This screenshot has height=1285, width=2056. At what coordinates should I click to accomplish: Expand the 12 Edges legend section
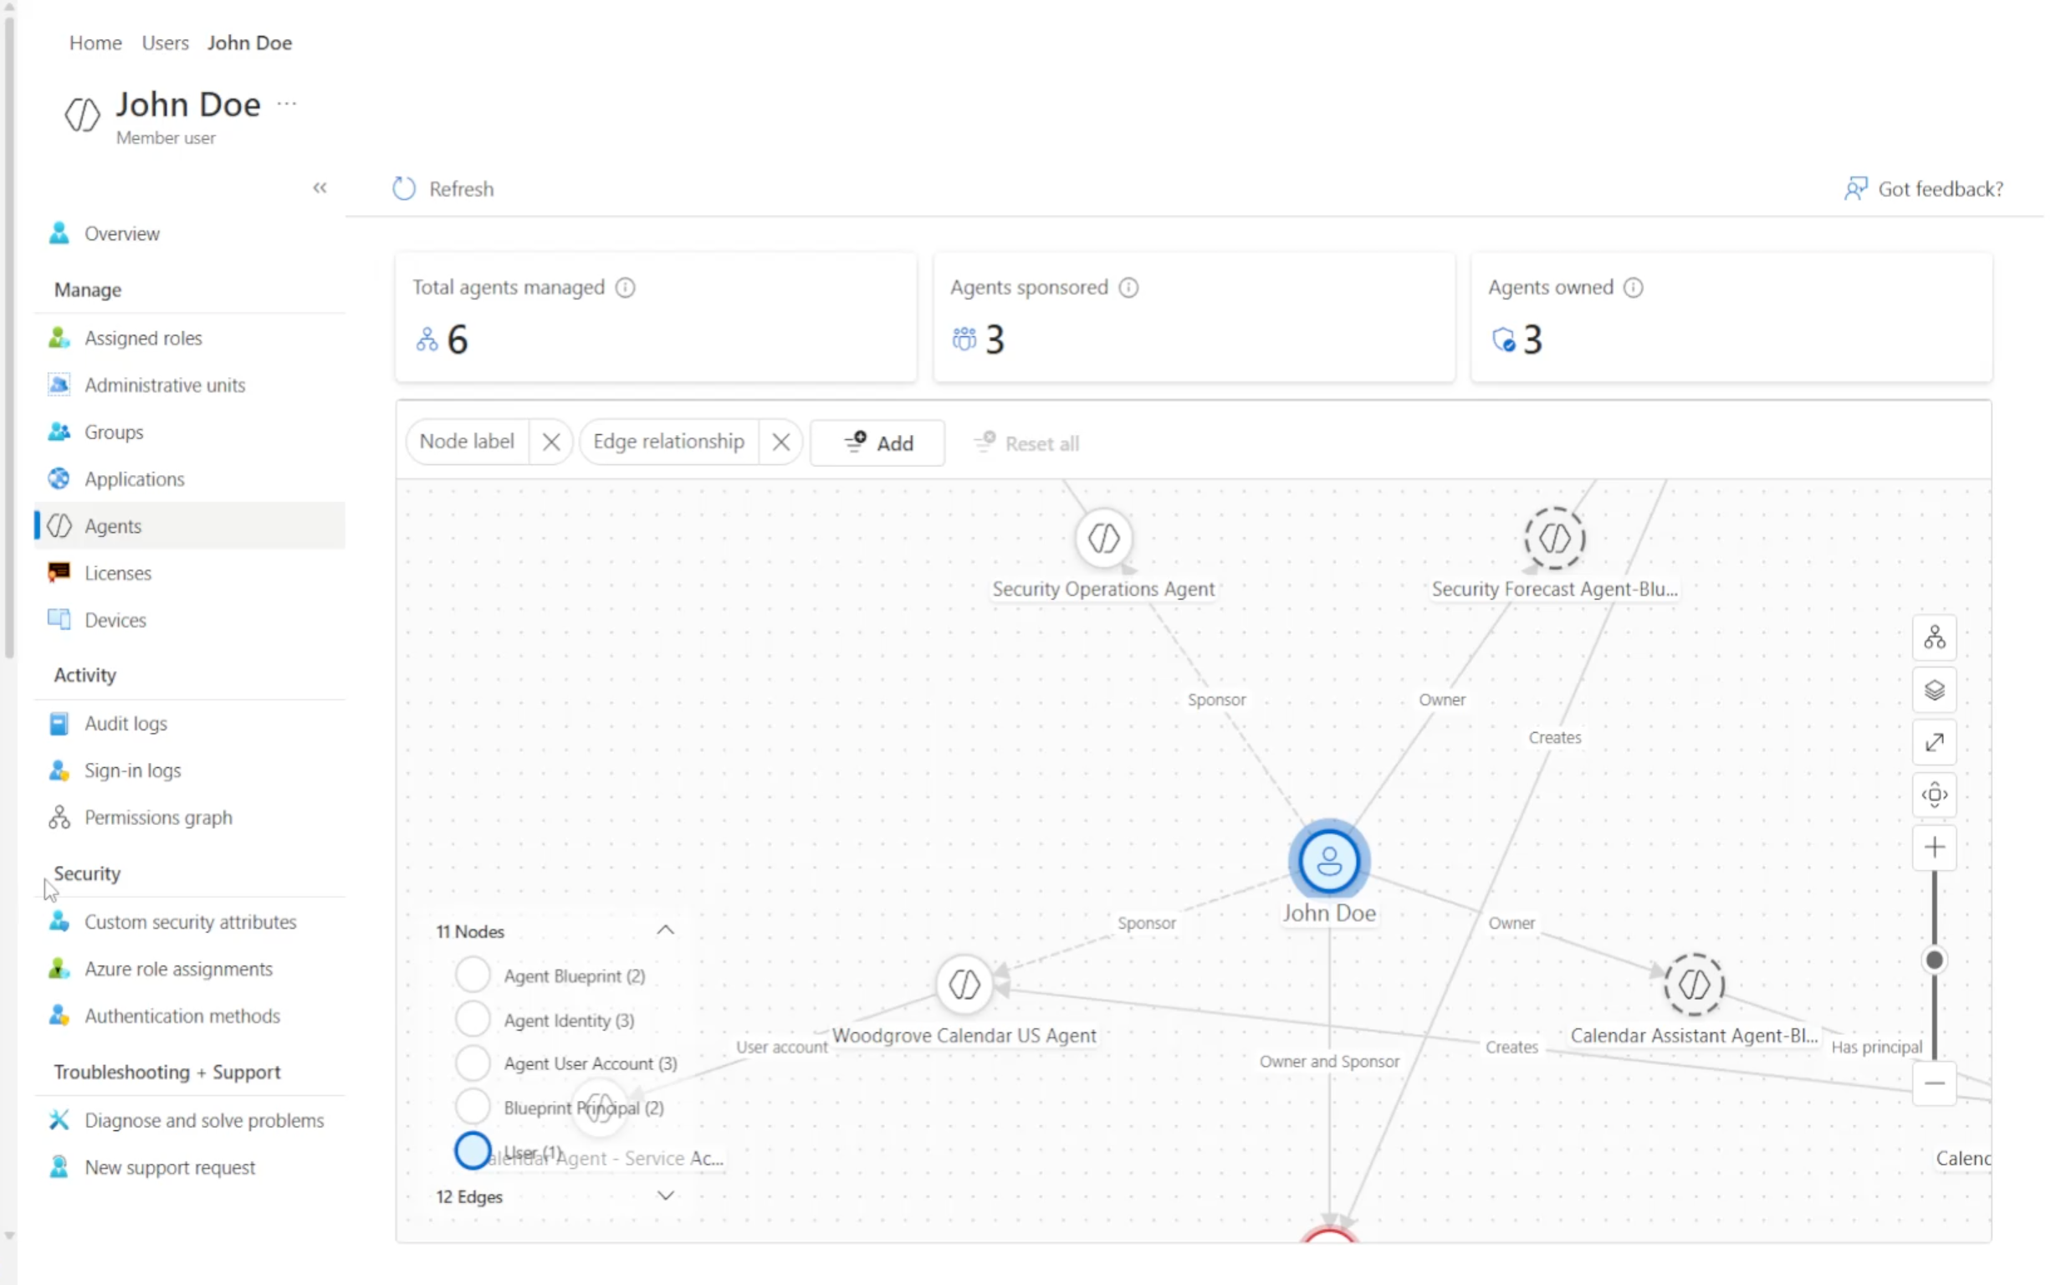665,1195
